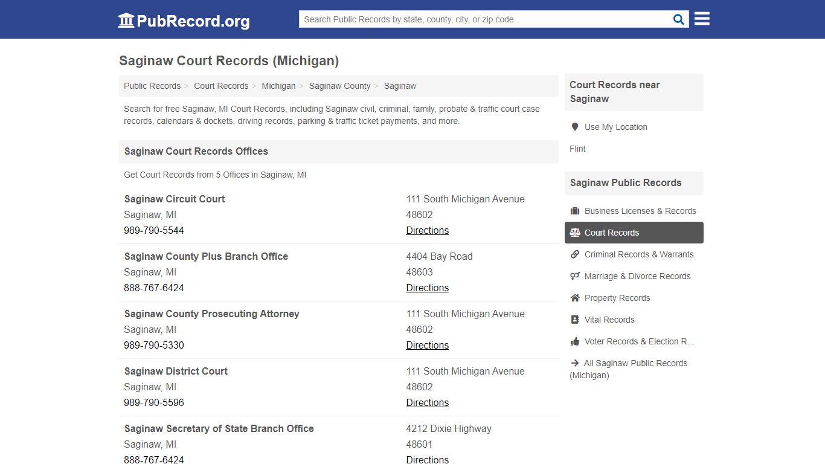Viewport: 825px width, 464px height.
Task: Open the Saginaw County Prosecuting Attorney listing
Action: tap(212, 314)
